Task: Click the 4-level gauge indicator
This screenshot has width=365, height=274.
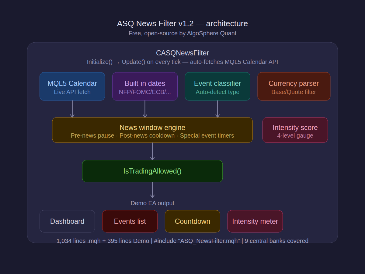Action: [295, 135]
